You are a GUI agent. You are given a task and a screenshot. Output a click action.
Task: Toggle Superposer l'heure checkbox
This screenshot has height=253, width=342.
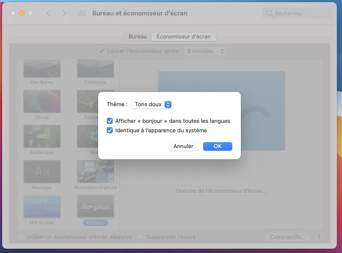141,237
